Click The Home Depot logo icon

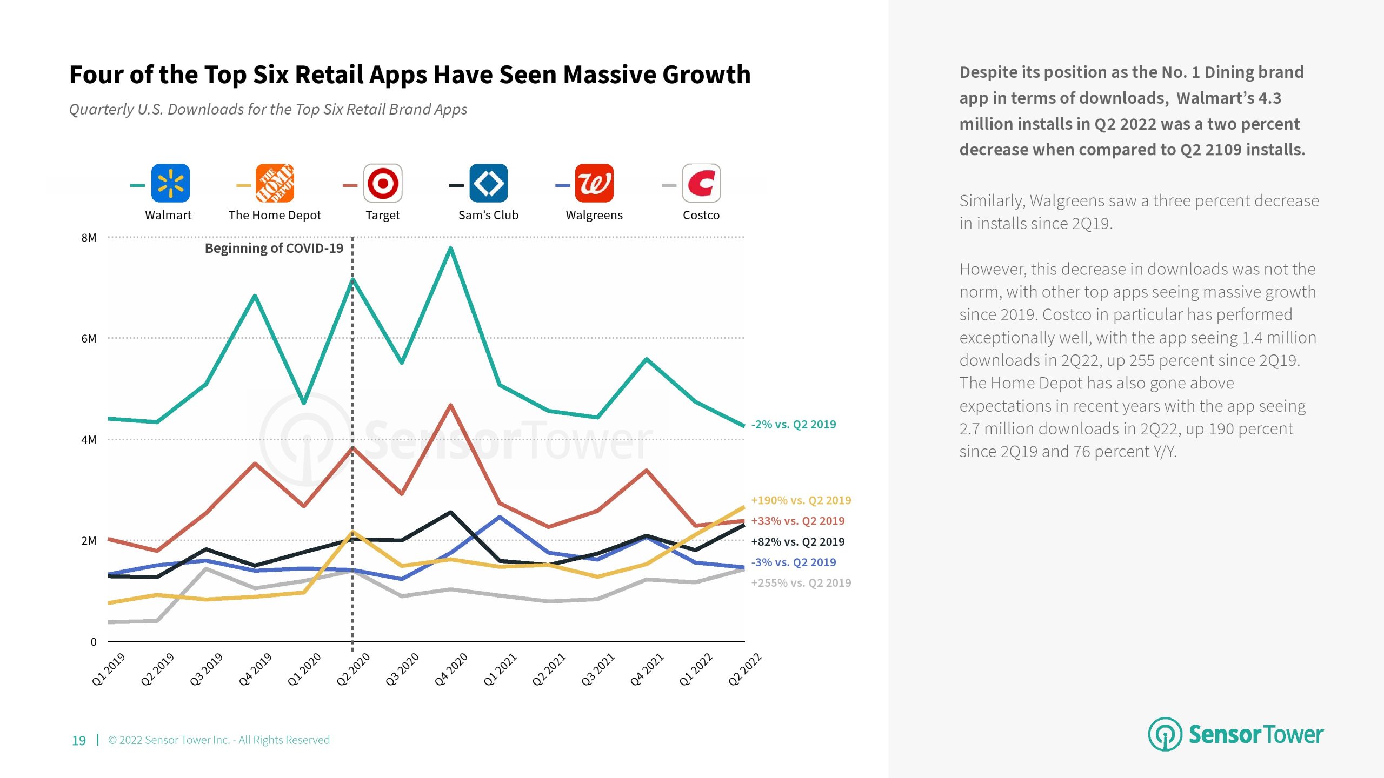click(275, 183)
